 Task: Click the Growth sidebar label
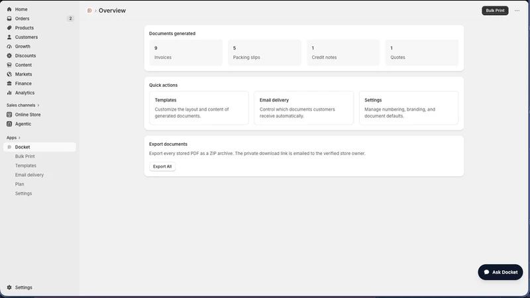tap(23, 46)
